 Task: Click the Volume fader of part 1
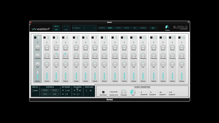37,75
